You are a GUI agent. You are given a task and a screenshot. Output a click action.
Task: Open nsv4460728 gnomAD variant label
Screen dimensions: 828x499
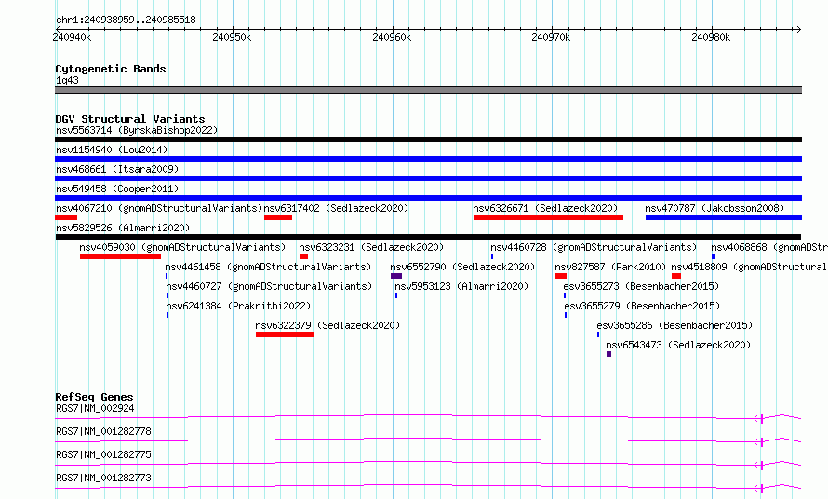click(594, 247)
